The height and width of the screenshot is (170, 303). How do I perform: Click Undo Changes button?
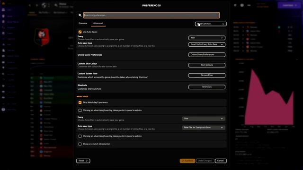point(205,161)
